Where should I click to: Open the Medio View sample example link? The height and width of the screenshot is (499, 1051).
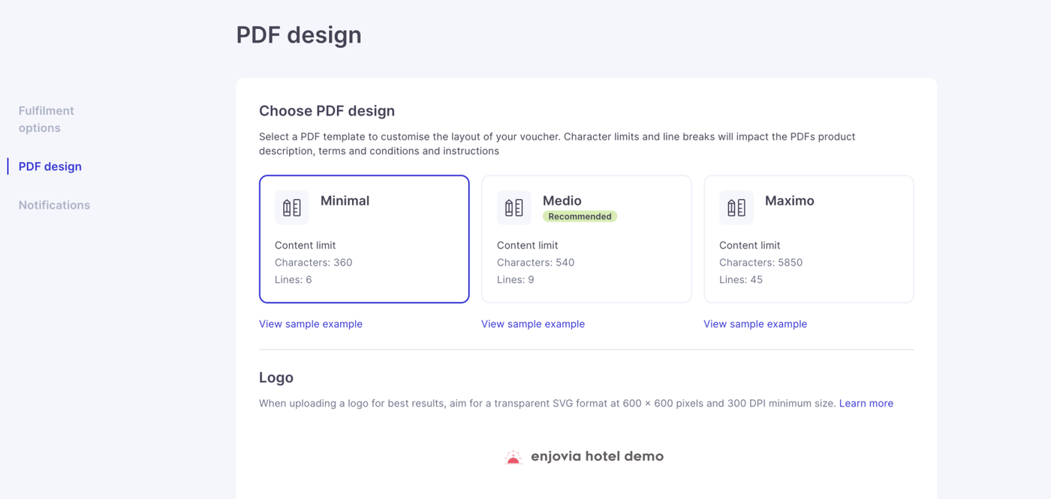click(x=533, y=324)
